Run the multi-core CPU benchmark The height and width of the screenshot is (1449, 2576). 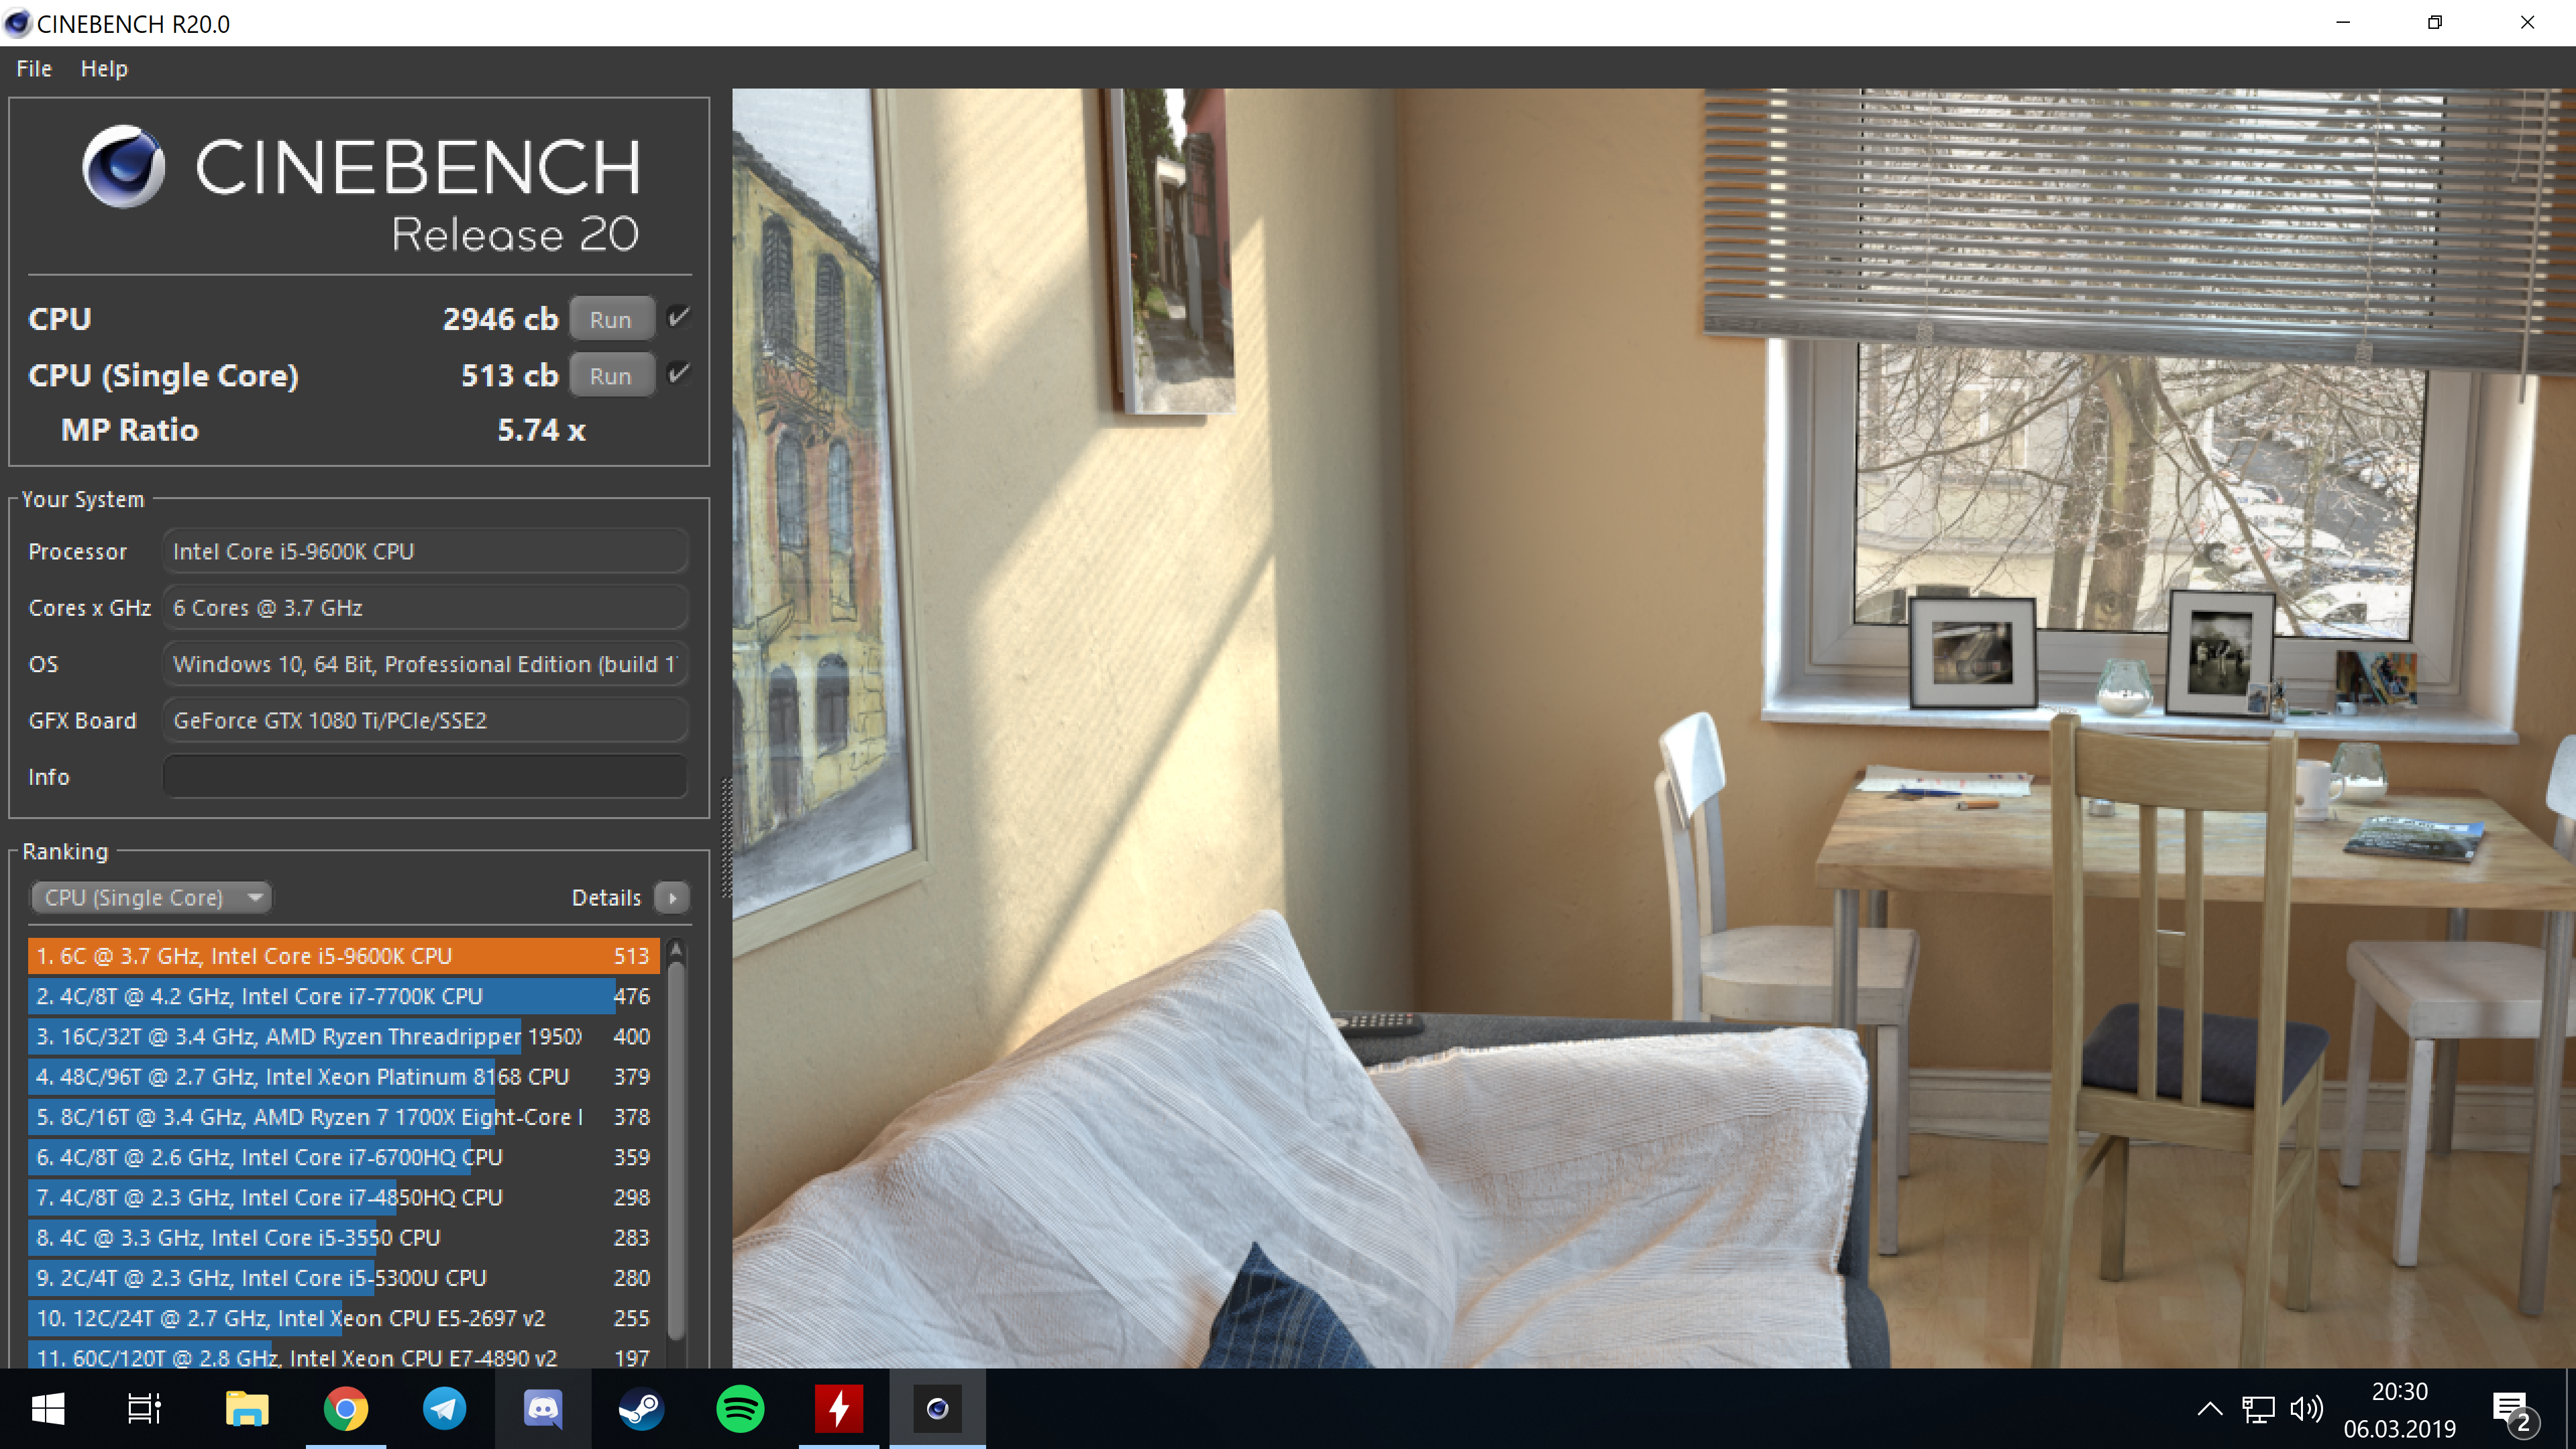pyautogui.click(x=611, y=319)
